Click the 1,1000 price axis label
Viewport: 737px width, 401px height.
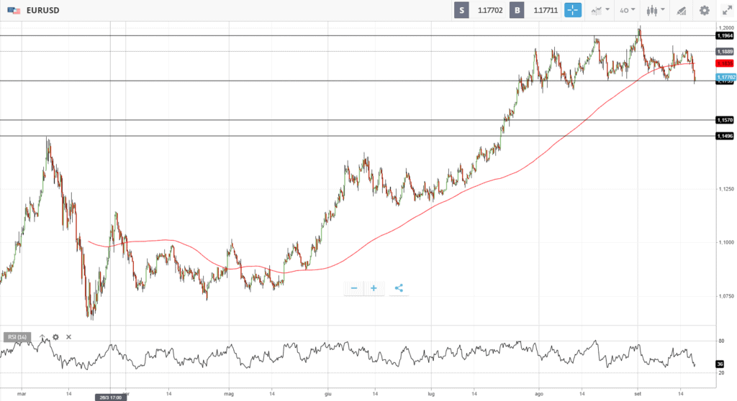(x=725, y=242)
